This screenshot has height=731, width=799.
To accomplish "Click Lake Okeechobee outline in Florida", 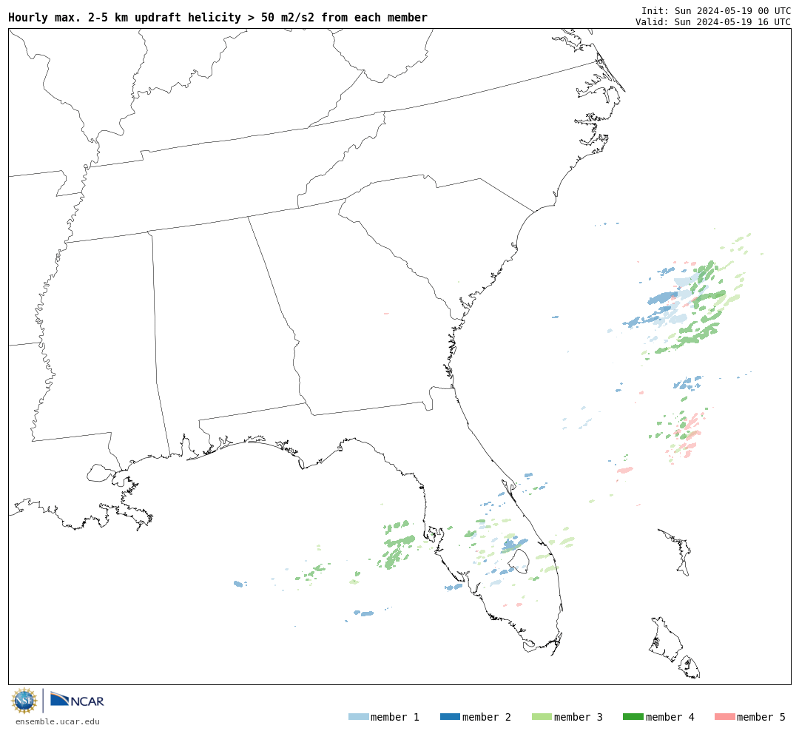I will pyautogui.click(x=520, y=561).
